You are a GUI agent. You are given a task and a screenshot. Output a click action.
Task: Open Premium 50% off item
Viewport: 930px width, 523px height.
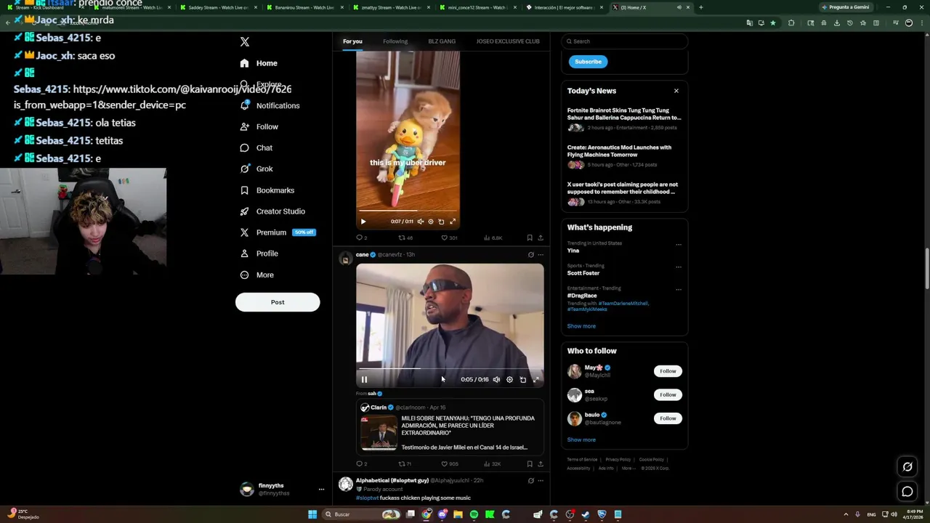tap(277, 232)
